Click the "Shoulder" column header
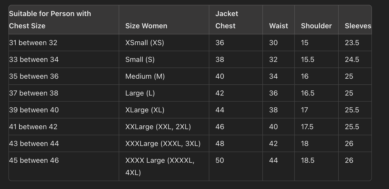This screenshot has height=189, width=389. tap(316, 26)
